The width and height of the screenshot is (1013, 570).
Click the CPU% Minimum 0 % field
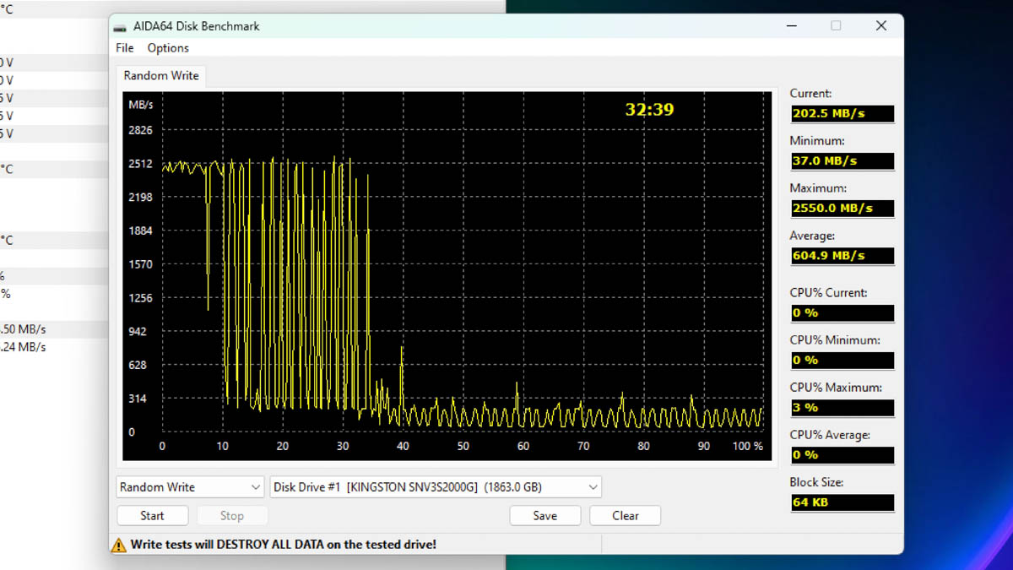coord(842,360)
